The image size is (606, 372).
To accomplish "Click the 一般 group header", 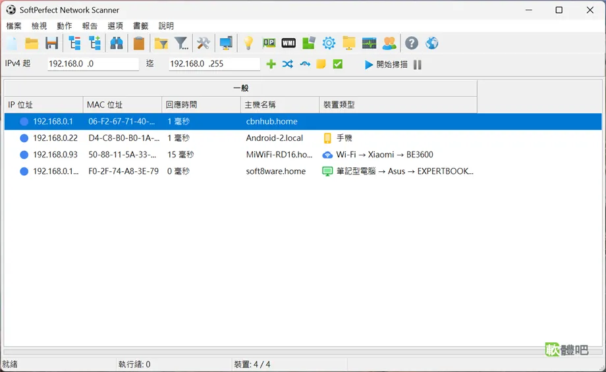I will click(x=241, y=88).
